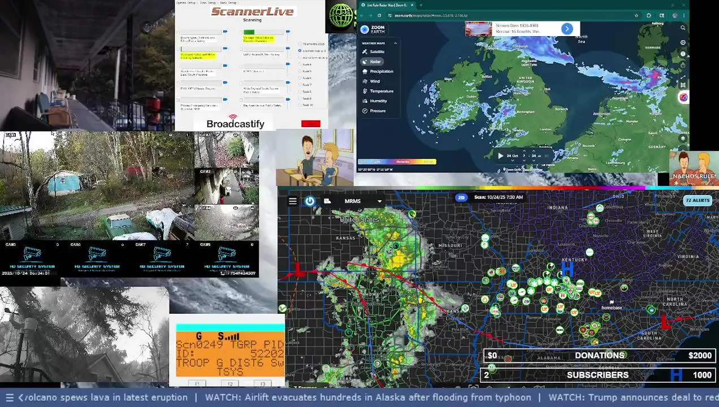Click the blue arrow on the ad banner
The width and height of the screenshot is (719, 407).
point(567,29)
